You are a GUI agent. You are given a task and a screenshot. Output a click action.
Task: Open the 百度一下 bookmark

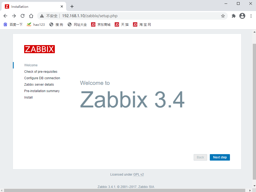pyautogui.click(x=13, y=25)
